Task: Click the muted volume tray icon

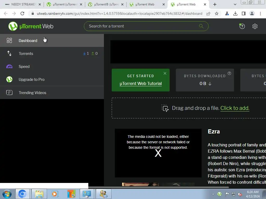Action: click(x=240, y=194)
